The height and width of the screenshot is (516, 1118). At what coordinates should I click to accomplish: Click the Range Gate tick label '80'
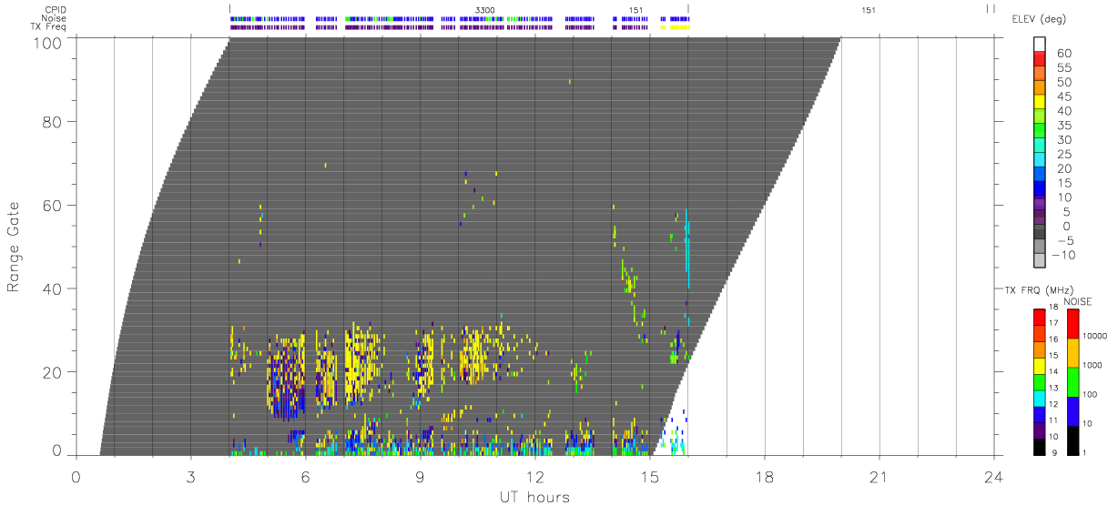[x=52, y=122]
